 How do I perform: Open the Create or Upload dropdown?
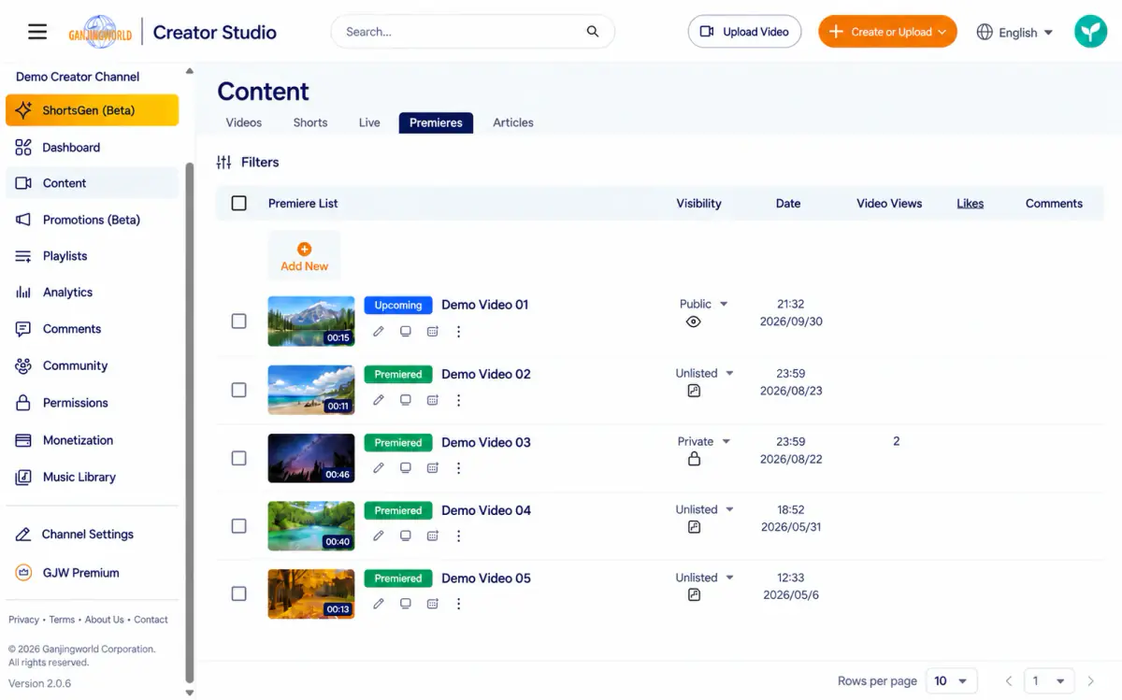click(887, 32)
